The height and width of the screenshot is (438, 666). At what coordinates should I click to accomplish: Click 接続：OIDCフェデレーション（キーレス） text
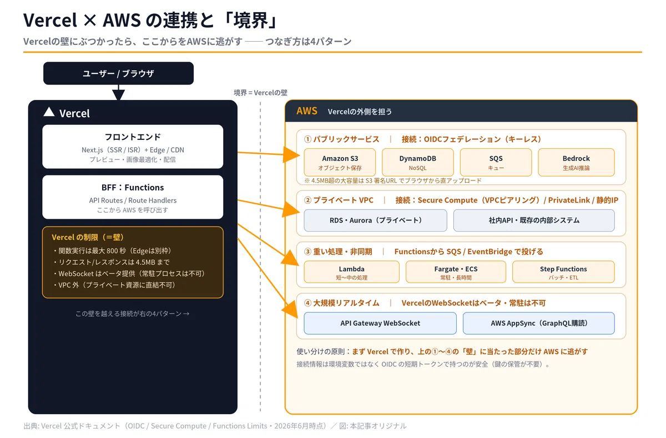point(471,139)
